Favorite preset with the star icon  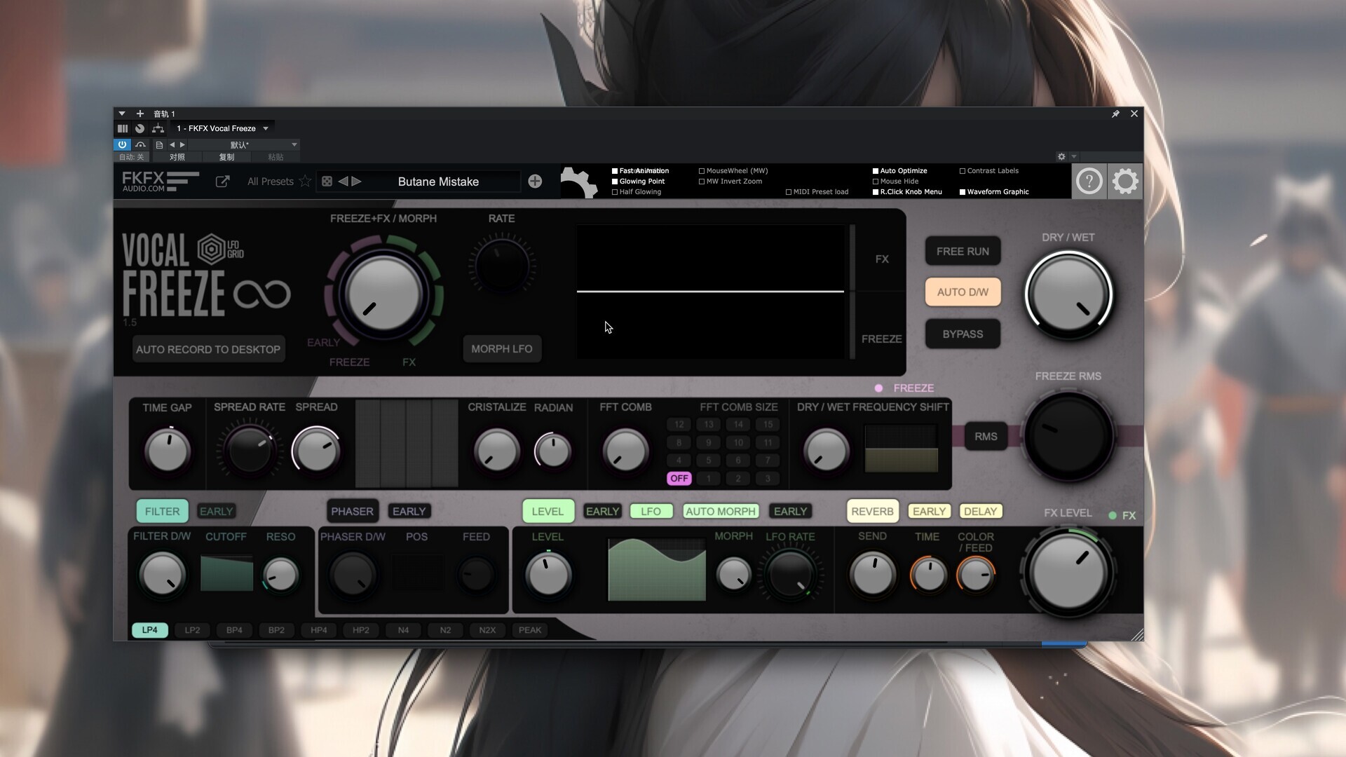coord(305,182)
